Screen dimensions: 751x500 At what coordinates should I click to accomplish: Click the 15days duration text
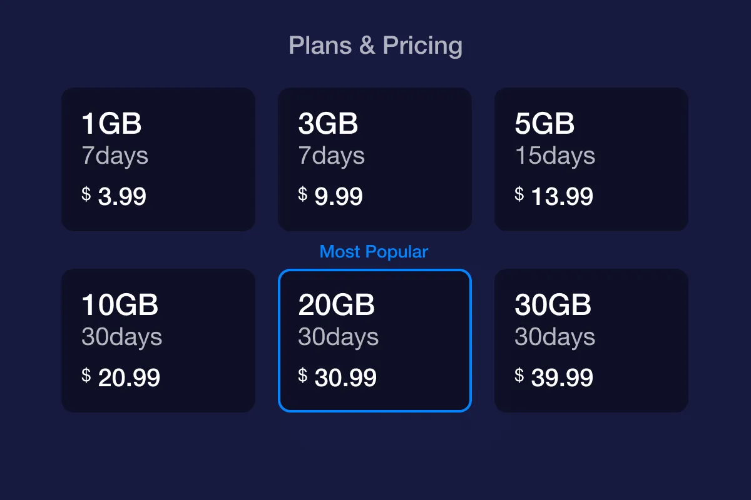[x=554, y=156]
